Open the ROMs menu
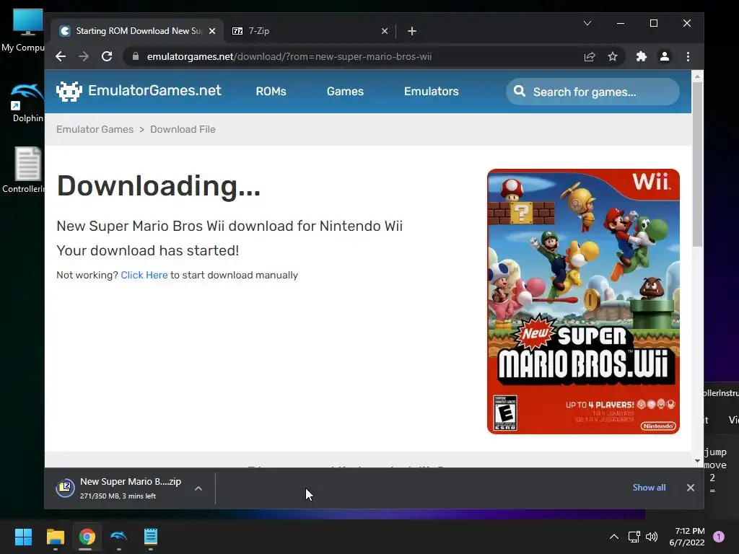The height and width of the screenshot is (554, 739). 271,92
